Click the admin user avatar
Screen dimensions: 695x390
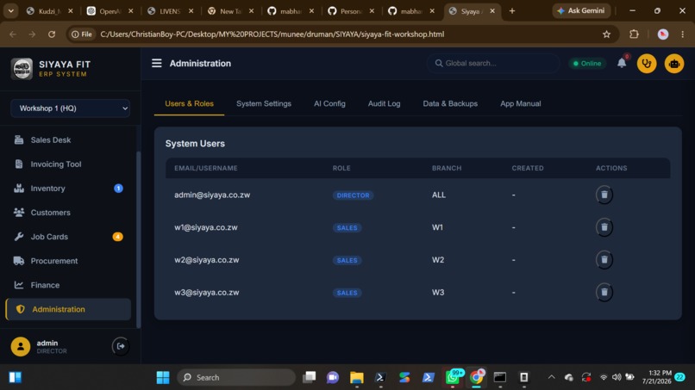21,347
